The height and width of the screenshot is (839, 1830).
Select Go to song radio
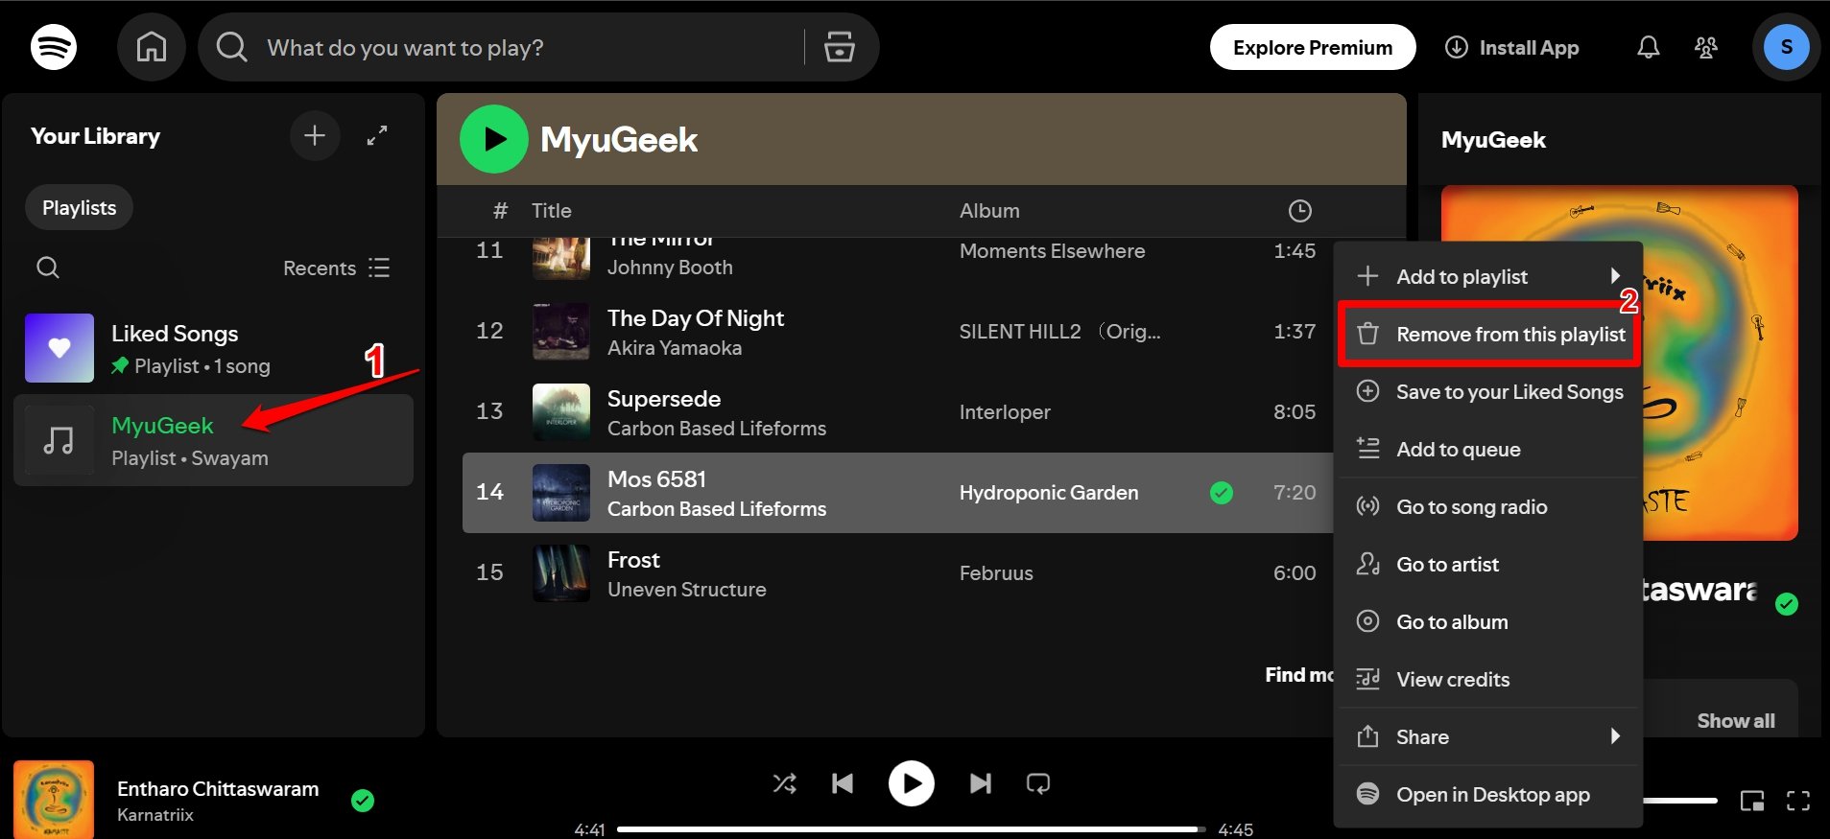(x=1488, y=506)
